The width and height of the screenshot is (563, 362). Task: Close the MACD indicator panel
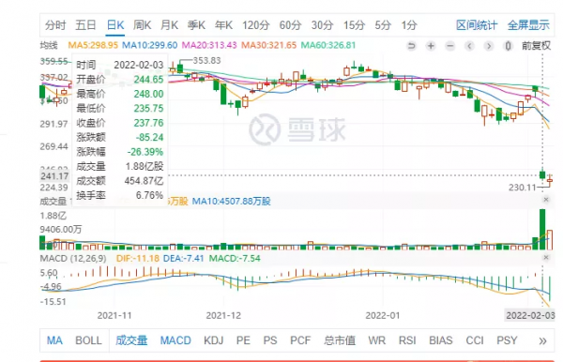(546, 258)
